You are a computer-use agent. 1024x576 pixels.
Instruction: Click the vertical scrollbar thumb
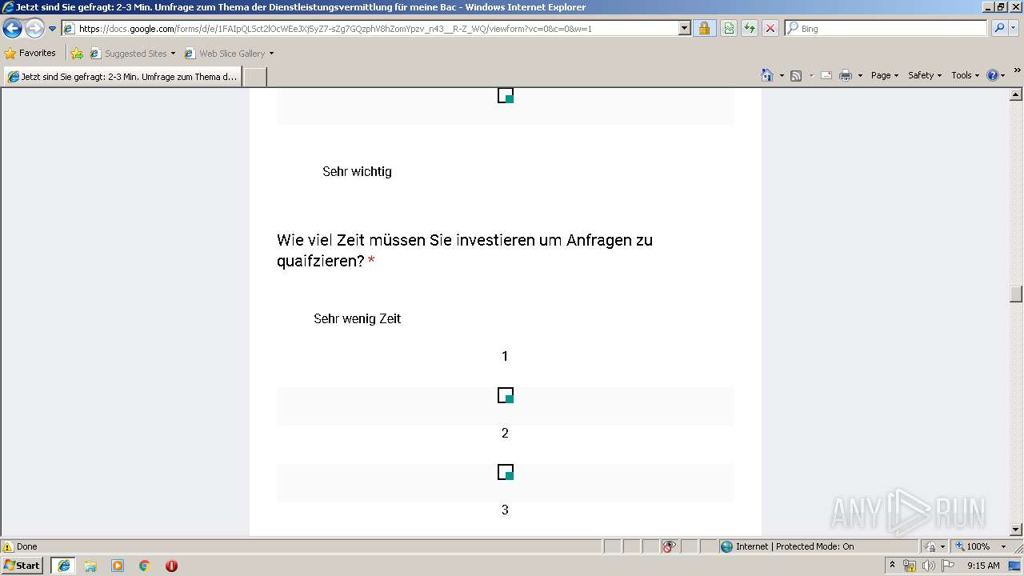click(x=1016, y=294)
